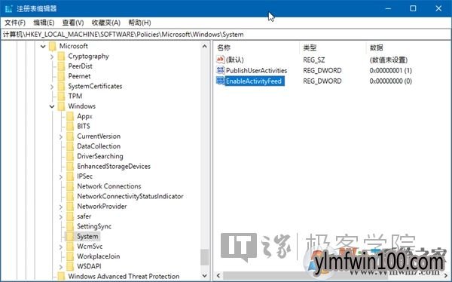This screenshot has height=282, width=452.
Task: Open the 查看(V) menu
Action: pyautogui.click(x=73, y=23)
